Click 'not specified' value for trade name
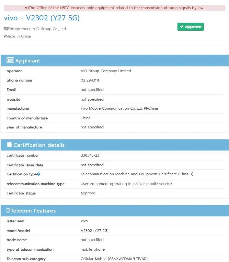This screenshot has height=262, width=229. (x=92, y=240)
